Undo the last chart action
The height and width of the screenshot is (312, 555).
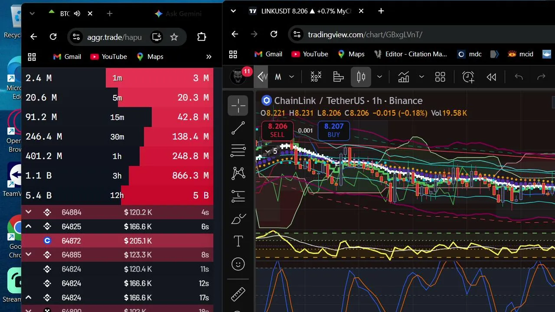519,77
